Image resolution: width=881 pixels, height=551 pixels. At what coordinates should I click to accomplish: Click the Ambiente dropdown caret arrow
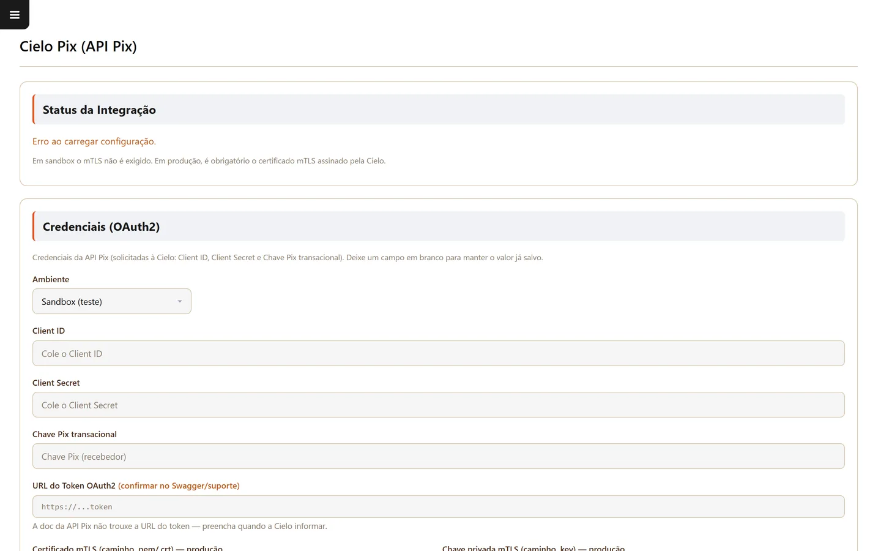[x=180, y=301]
